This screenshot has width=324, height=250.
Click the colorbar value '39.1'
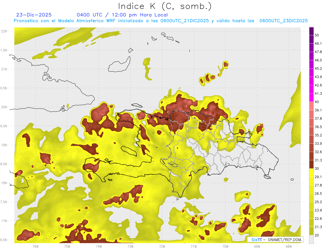tap(318, 110)
